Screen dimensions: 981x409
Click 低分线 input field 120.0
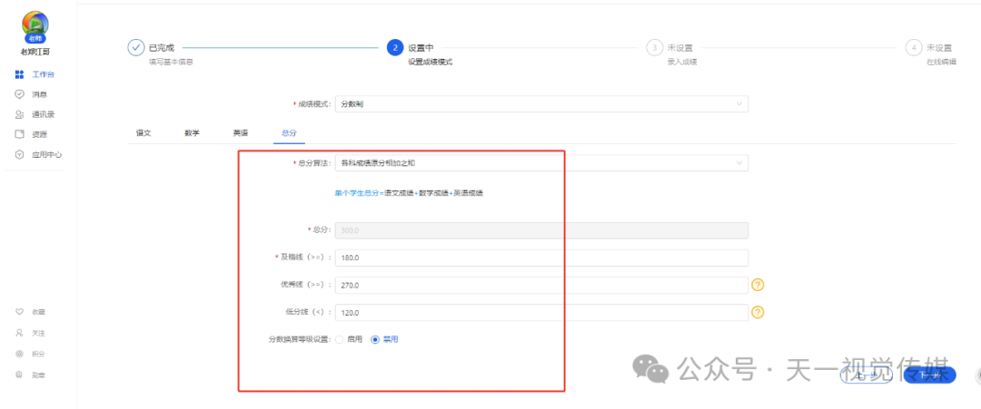541,312
